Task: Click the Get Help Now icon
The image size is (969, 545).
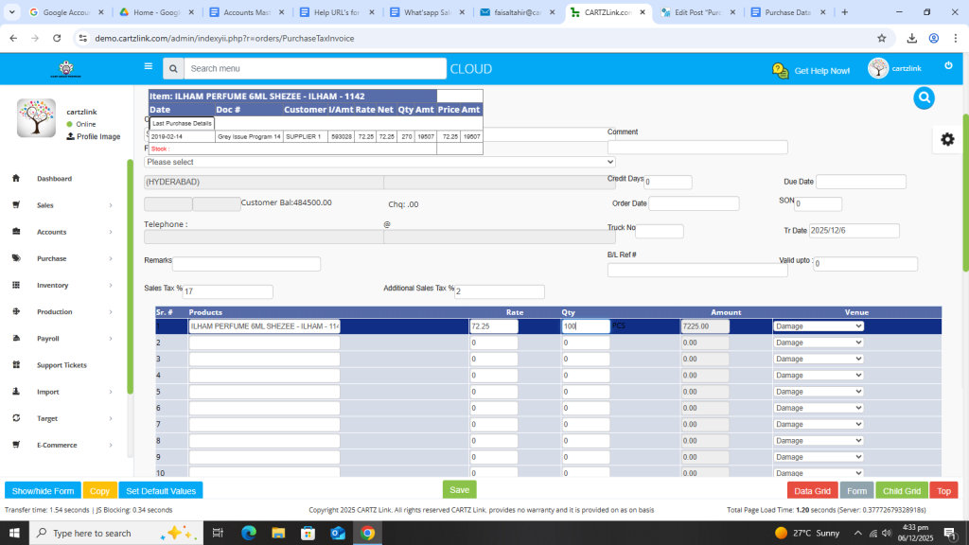Action: coord(781,70)
